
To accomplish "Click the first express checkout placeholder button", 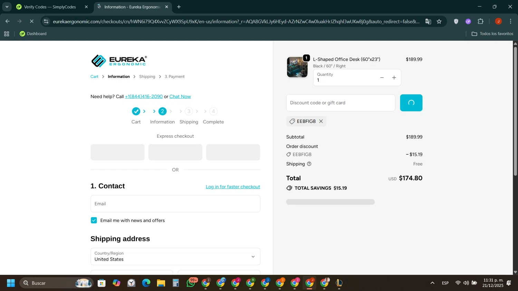I will pyautogui.click(x=117, y=152).
